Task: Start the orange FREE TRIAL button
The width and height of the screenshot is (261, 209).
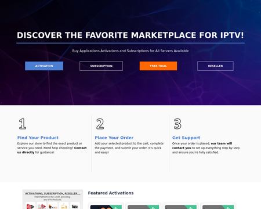Action: (x=158, y=66)
